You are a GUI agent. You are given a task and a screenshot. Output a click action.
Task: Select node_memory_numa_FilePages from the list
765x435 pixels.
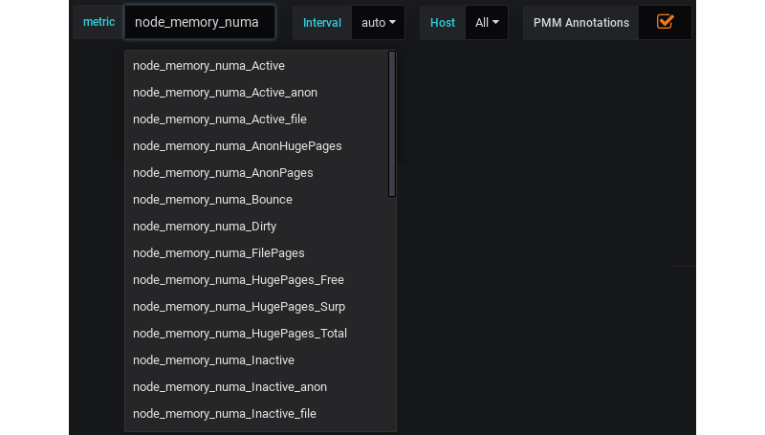click(218, 253)
